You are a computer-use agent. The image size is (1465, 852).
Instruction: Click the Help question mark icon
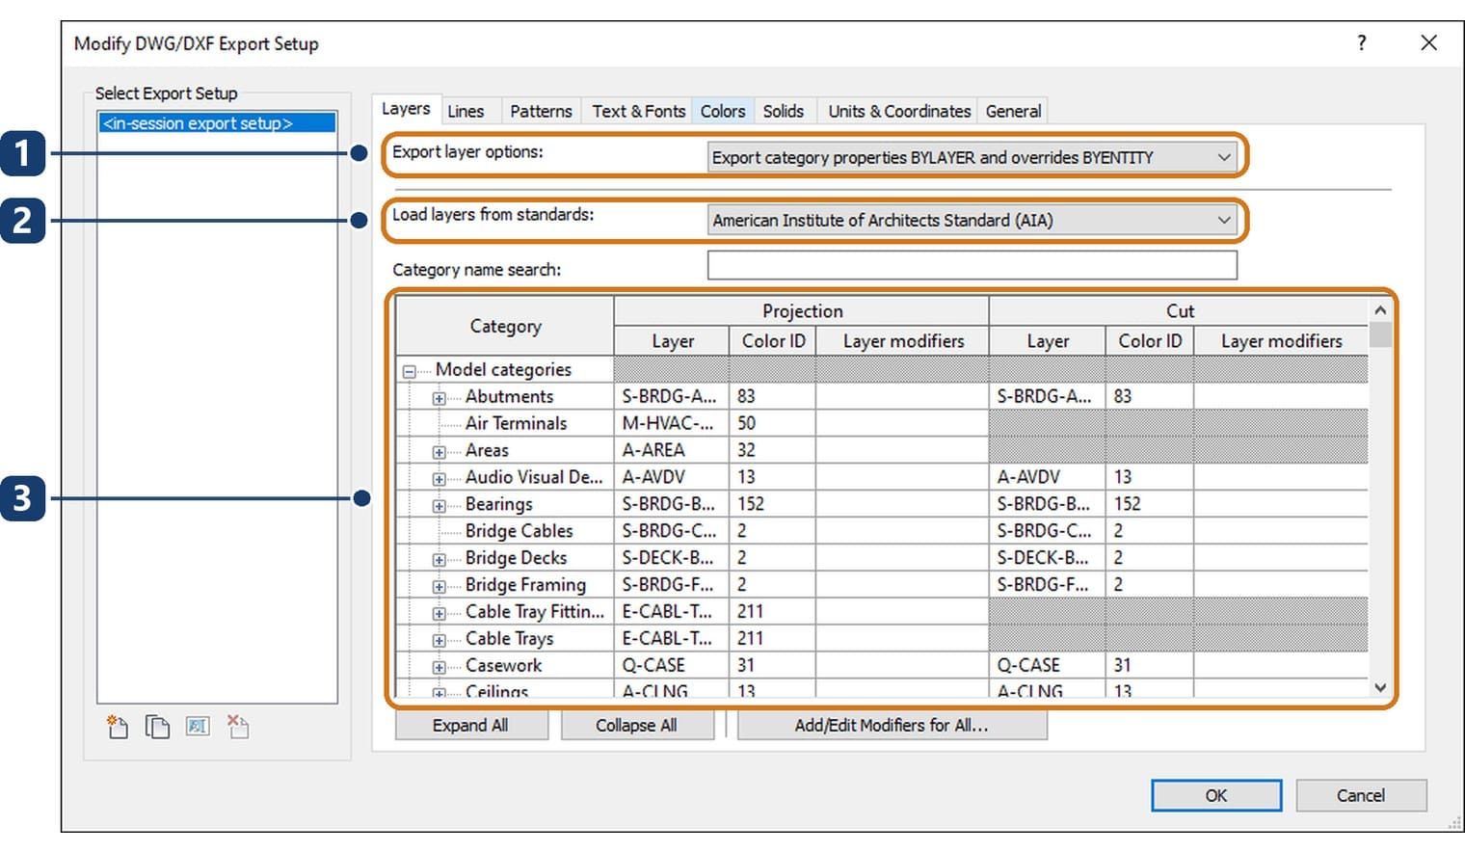click(1361, 43)
